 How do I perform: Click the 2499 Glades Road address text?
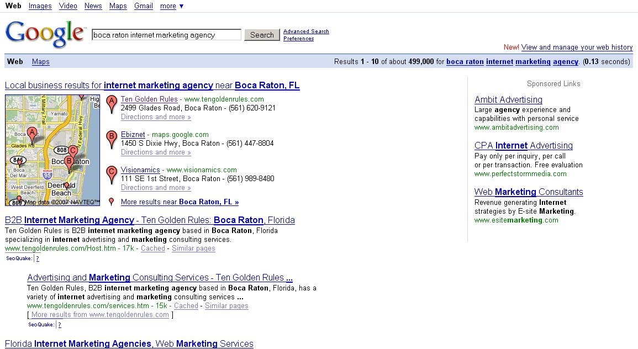[171, 108]
